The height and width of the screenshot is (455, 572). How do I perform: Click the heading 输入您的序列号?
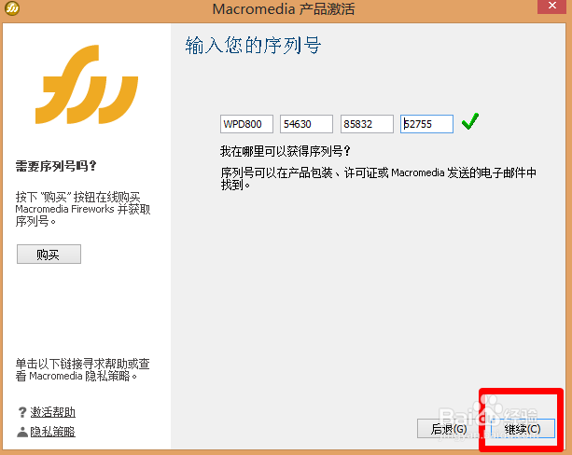click(253, 45)
